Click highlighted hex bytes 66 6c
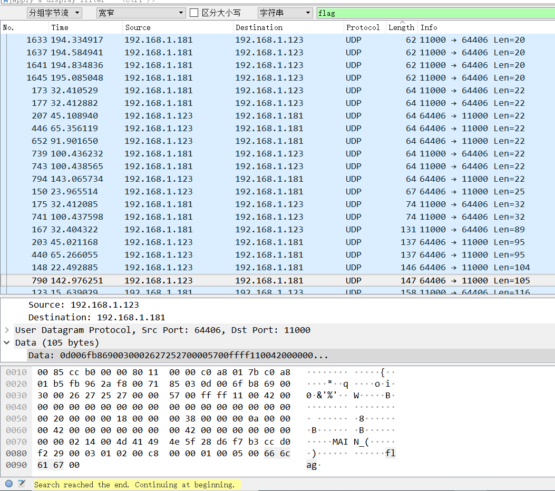The image size is (555, 491). click(x=277, y=454)
